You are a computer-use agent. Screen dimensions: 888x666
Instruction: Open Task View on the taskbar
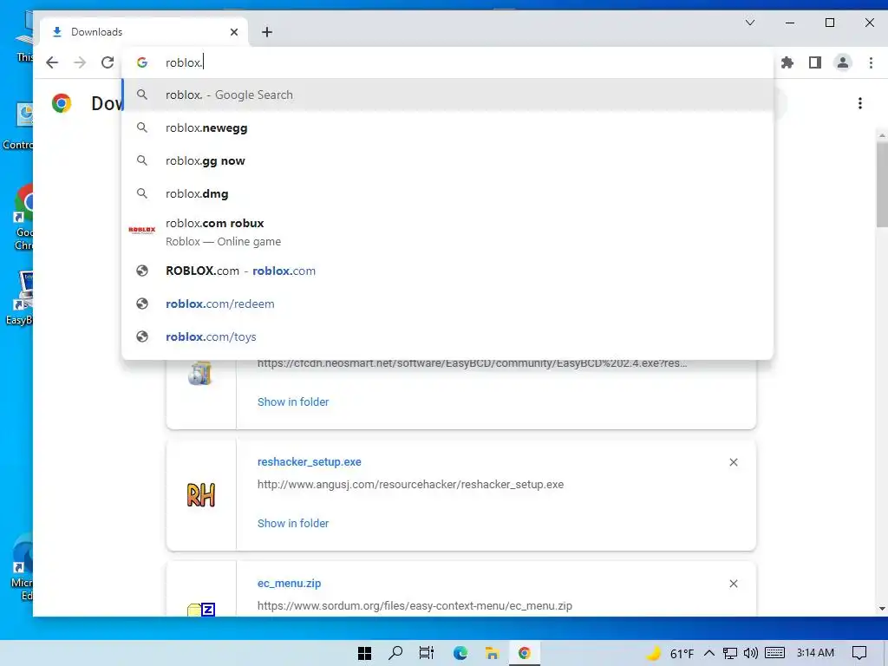tap(427, 654)
